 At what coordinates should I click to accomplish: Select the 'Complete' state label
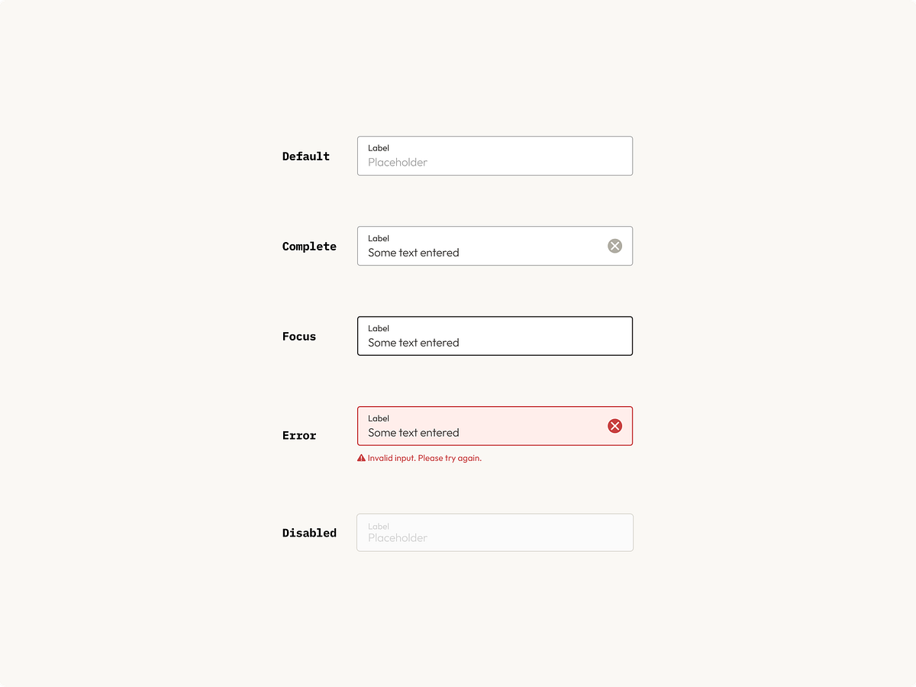(309, 246)
